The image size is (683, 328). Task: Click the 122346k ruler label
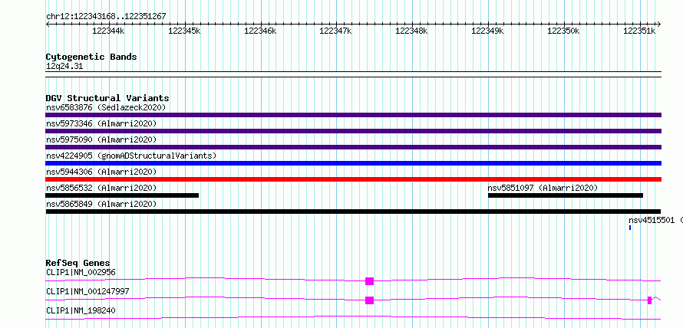260,31
